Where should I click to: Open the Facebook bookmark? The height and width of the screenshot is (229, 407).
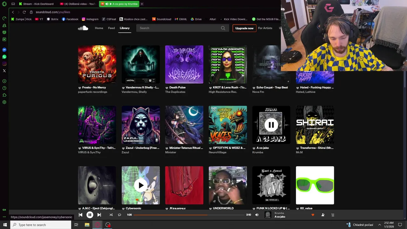[70, 19]
